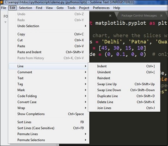Choose Join Lines

124,108
